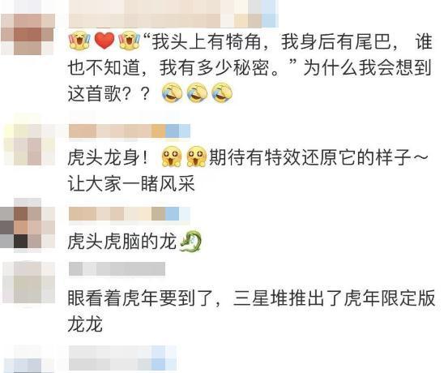Open username above 虎头虎脑的龙 comment

(130, 214)
